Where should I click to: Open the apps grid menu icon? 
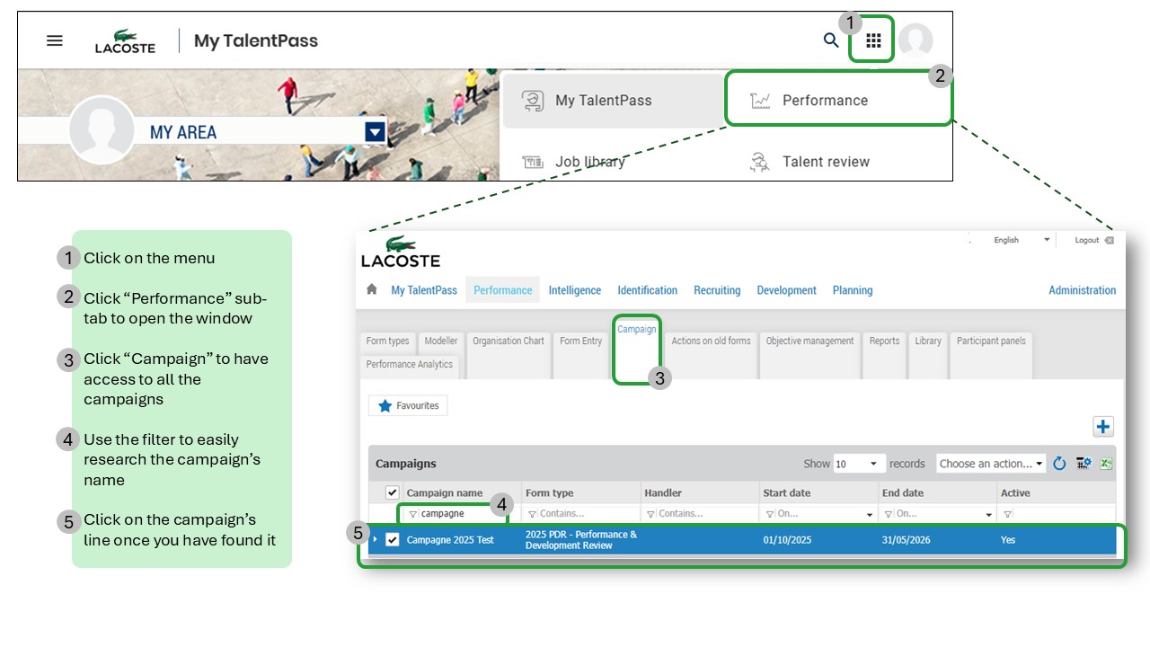(x=873, y=40)
